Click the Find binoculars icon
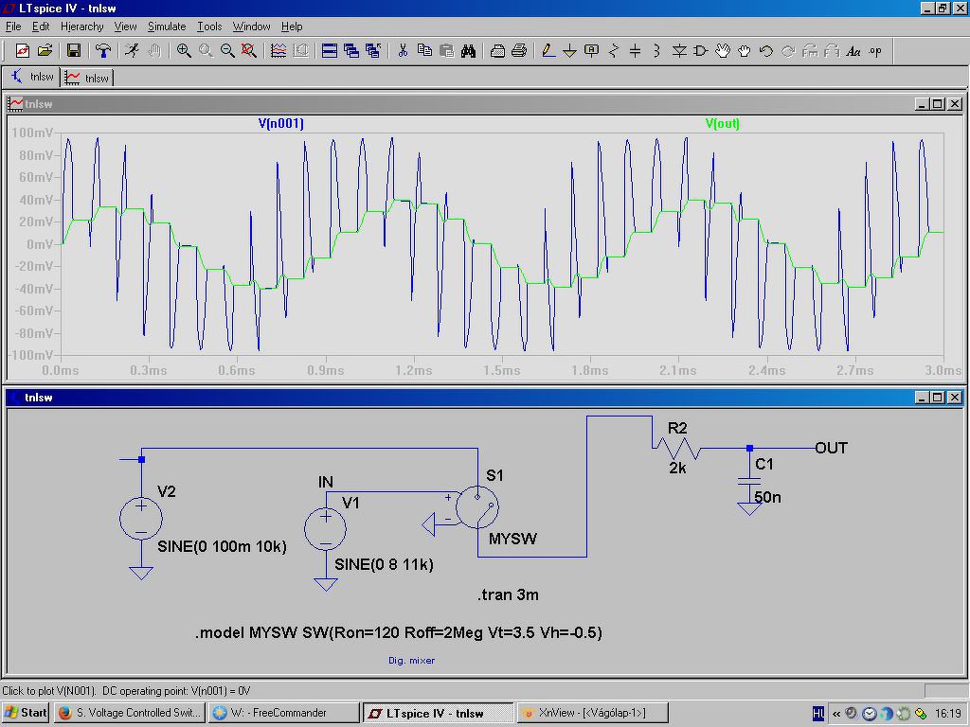 [468, 51]
